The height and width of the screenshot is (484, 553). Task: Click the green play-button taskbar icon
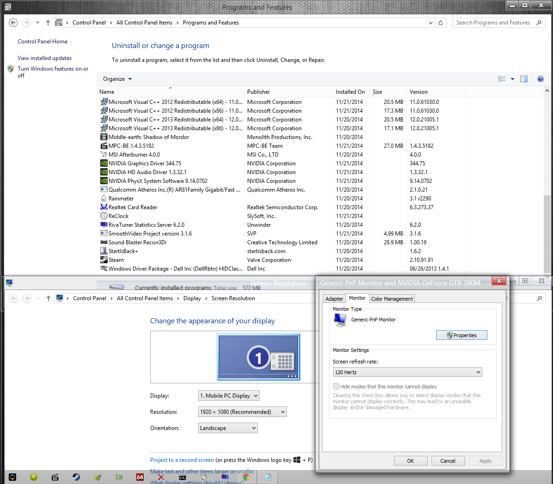34,477
